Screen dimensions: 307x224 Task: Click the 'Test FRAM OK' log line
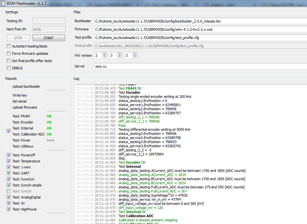pos(130,88)
